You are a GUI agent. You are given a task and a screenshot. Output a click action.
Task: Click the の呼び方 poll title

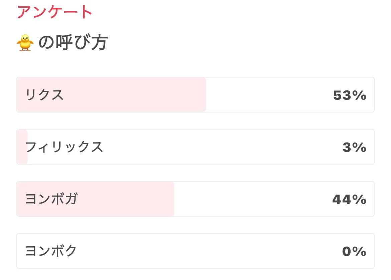click(73, 43)
